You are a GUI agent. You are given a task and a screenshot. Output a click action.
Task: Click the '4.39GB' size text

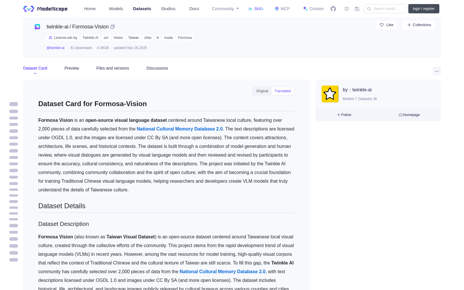103,48
